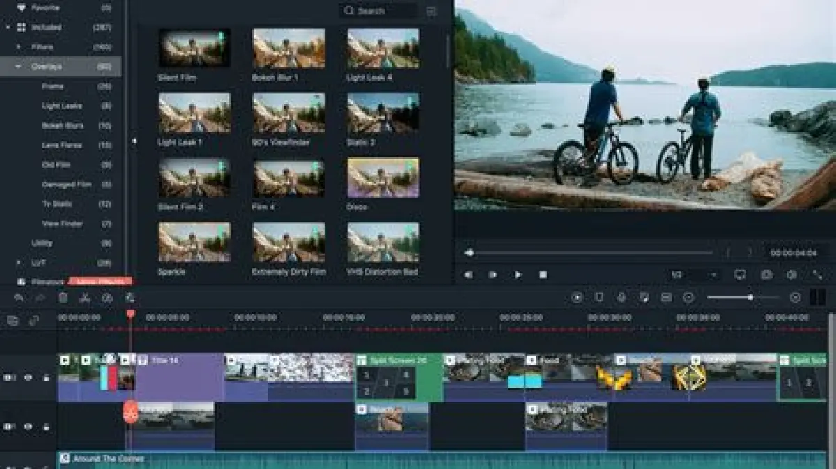This screenshot has width=836, height=469.
Task: Click the preview volume speaker icon
Action: (x=791, y=275)
